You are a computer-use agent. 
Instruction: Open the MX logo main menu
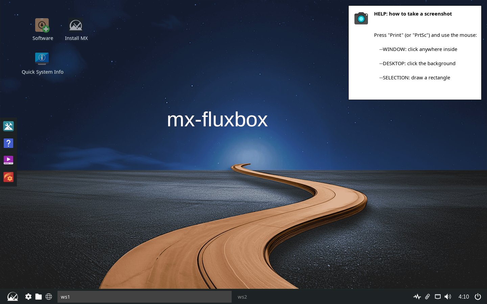point(13,297)
